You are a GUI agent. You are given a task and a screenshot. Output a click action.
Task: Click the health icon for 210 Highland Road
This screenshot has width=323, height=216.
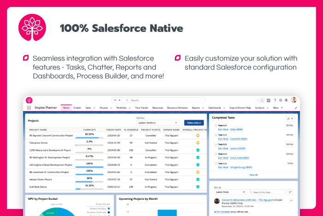(x=198, y=165)
